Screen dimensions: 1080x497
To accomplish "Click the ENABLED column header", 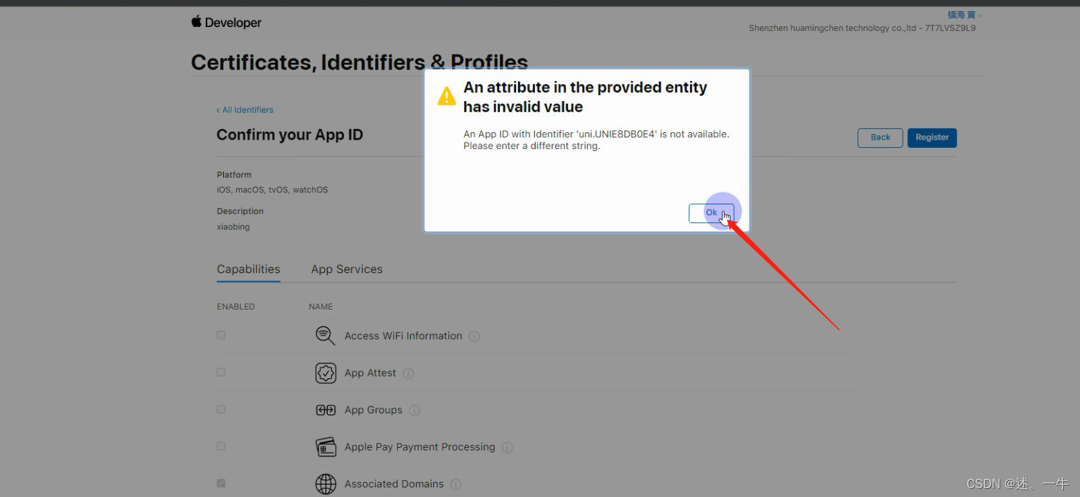I will (x=235, y=306).
